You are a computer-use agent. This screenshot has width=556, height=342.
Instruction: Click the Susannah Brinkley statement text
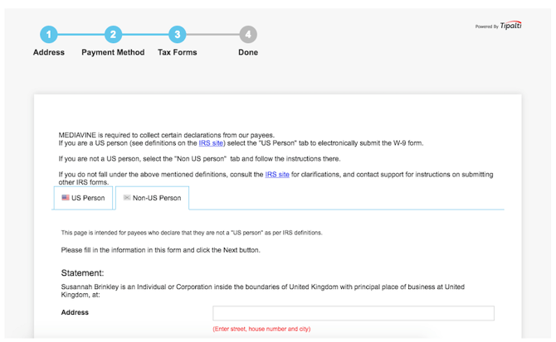263,291
